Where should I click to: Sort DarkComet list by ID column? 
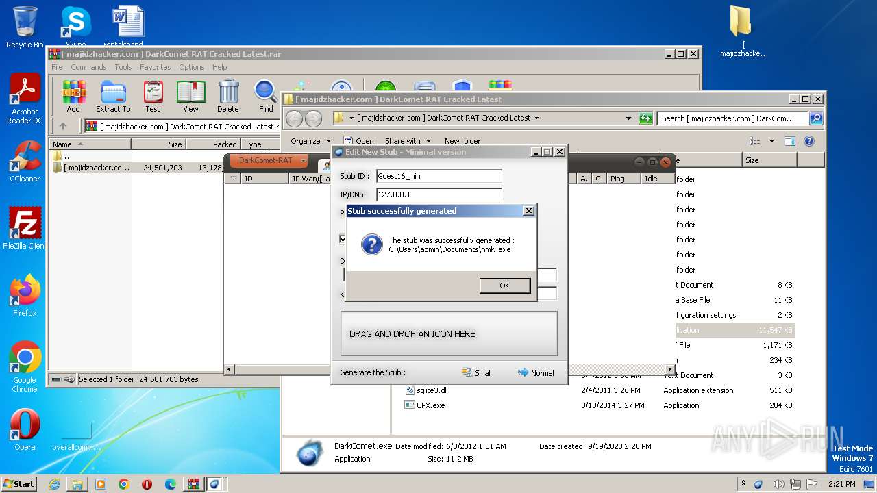pyautogui.click(x=265, y=179)
